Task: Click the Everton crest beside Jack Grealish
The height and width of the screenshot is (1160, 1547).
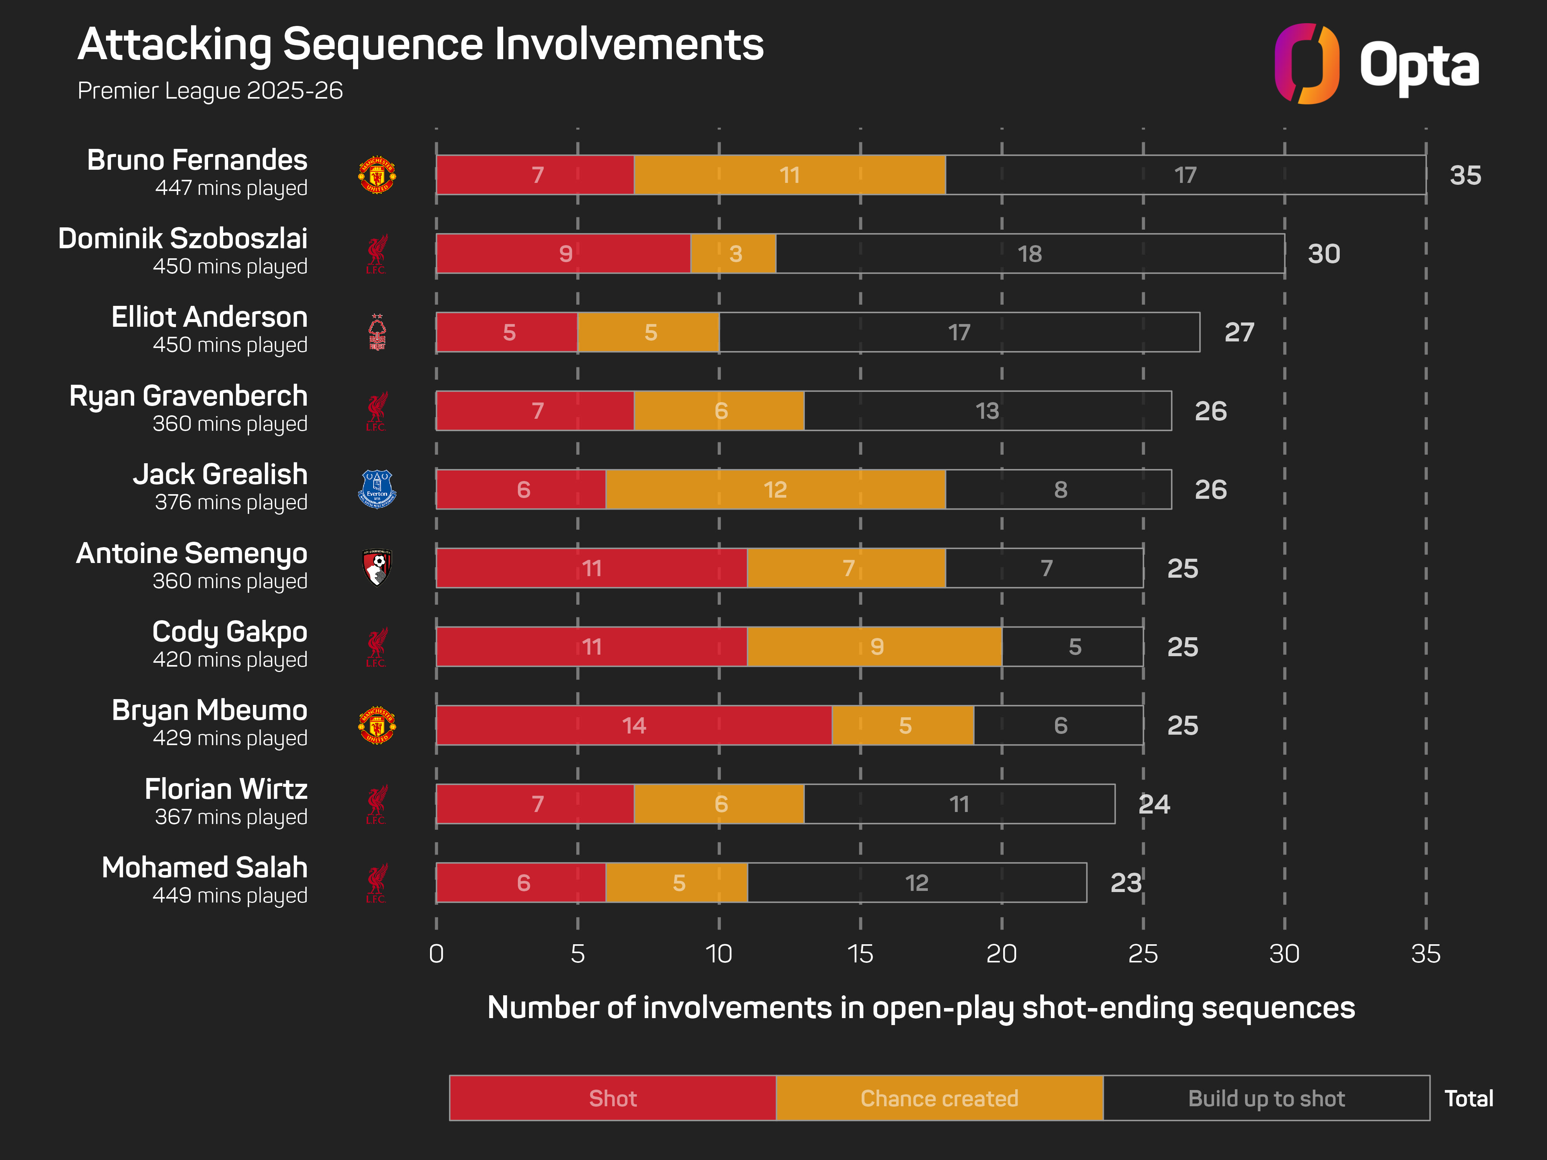Action: [x=377, y=489]
